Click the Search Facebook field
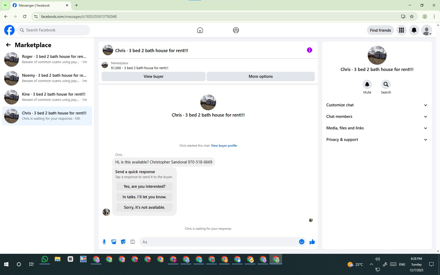The image size is (440, 275). tap(54, 30)
